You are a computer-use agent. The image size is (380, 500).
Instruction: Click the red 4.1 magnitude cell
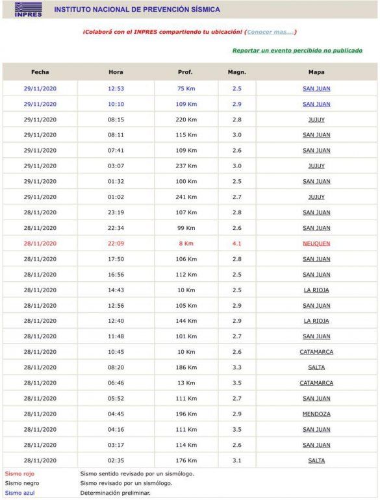(x=237, y=244)
